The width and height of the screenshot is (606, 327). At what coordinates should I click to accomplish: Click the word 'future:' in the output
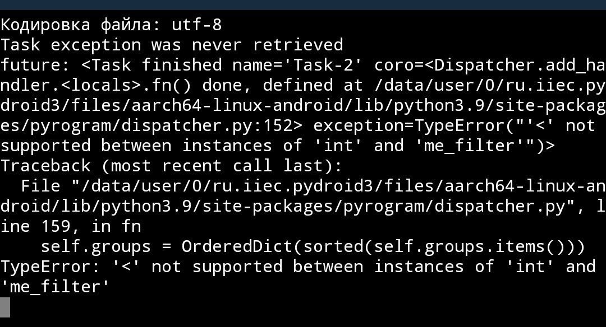[x=35, y=65]
